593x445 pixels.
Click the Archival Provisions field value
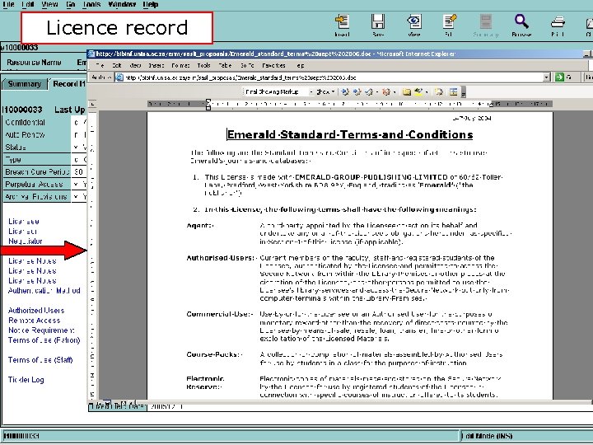tap(79, 196)
